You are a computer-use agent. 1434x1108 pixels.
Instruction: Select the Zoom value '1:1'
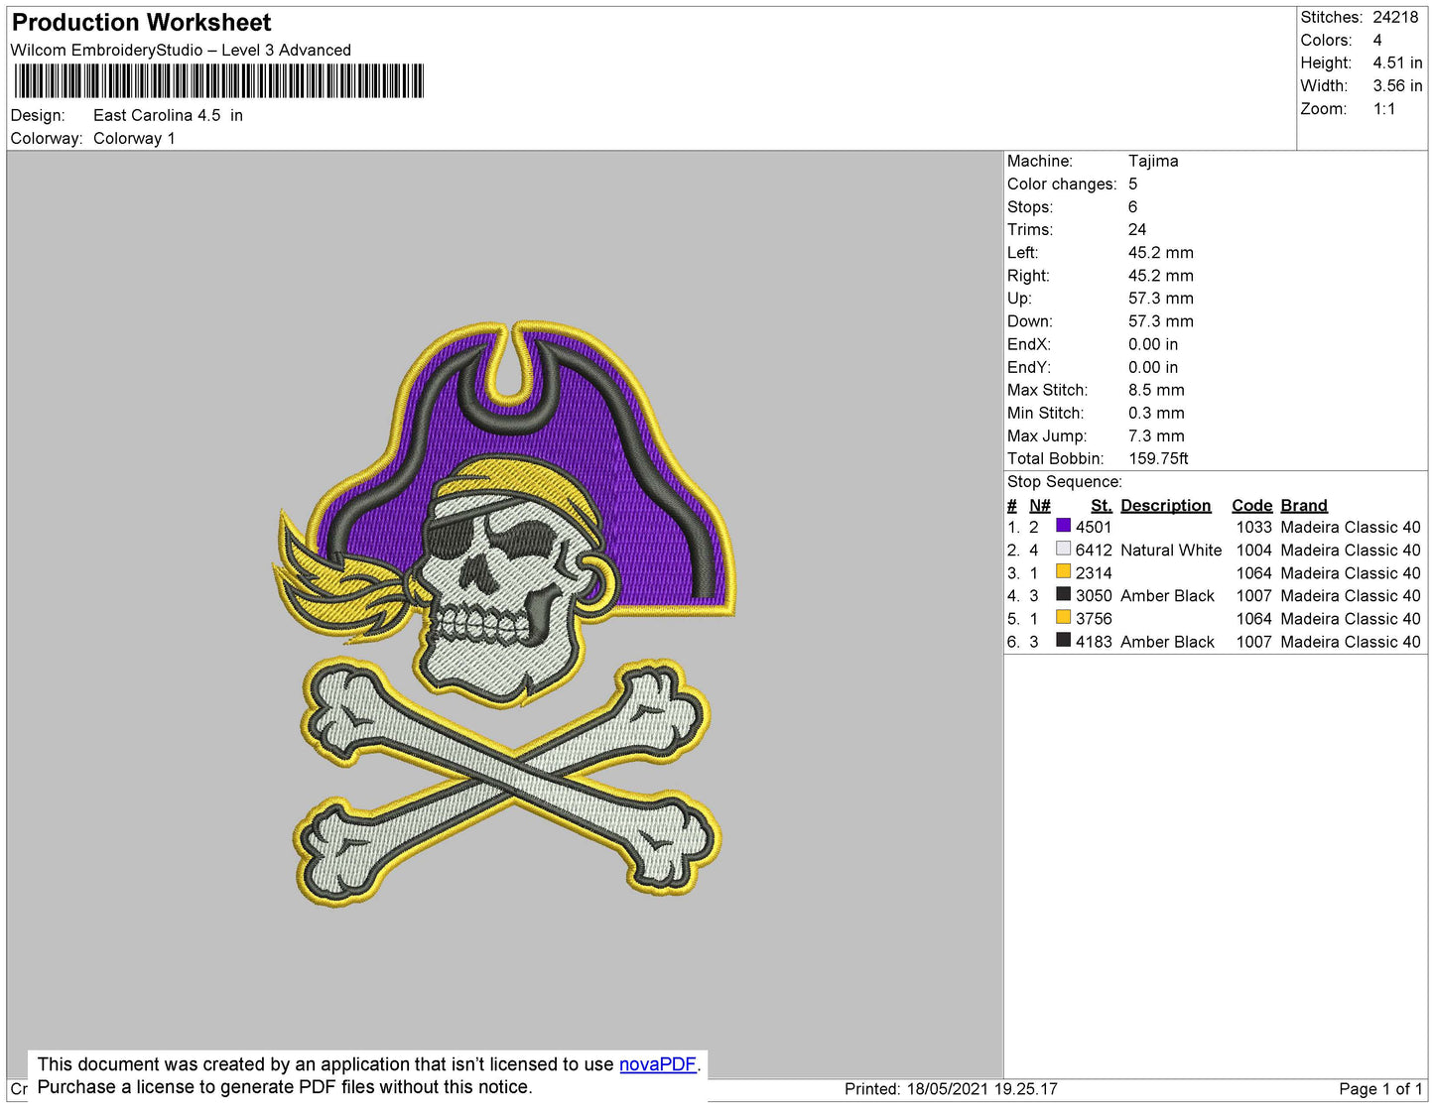coord(1384,109)
